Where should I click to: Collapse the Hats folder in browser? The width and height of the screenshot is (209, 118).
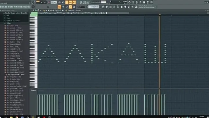tap(8, 23)
